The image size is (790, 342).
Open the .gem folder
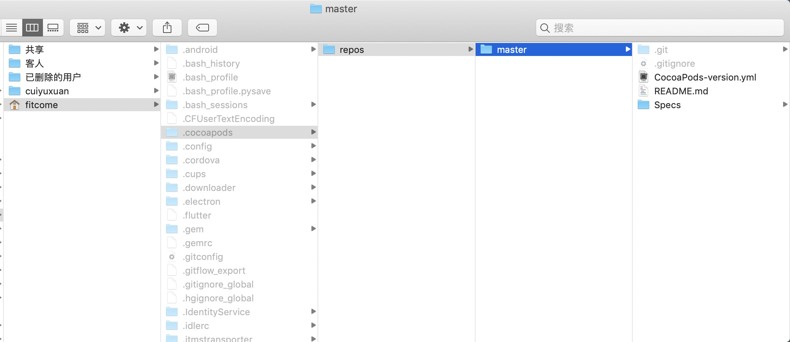coord(239,229)
